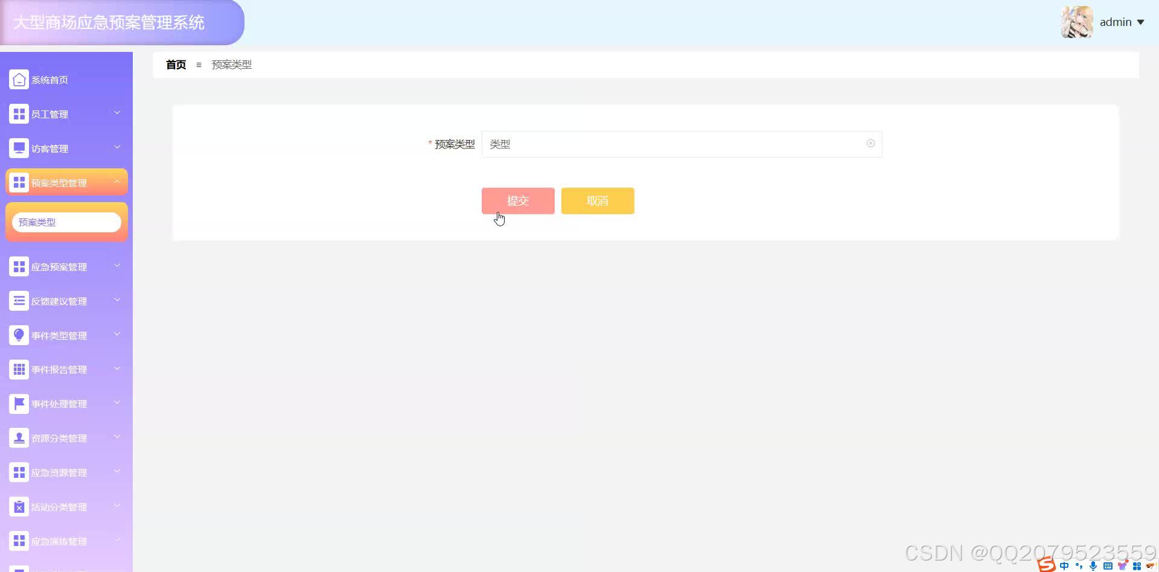Expand the 事件类型管理 menu chevron

117,334
